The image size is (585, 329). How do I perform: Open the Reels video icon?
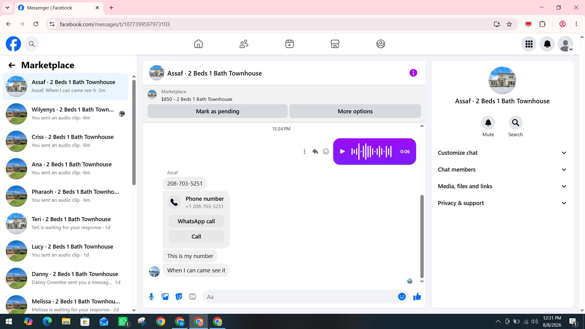pyautogui.click(x=290, y=44)
